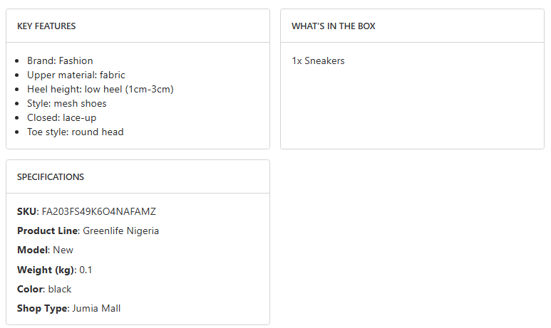Select the 'Brand: Fashion' list item
This screenshot has width=551, height=328.
[60, 61]
